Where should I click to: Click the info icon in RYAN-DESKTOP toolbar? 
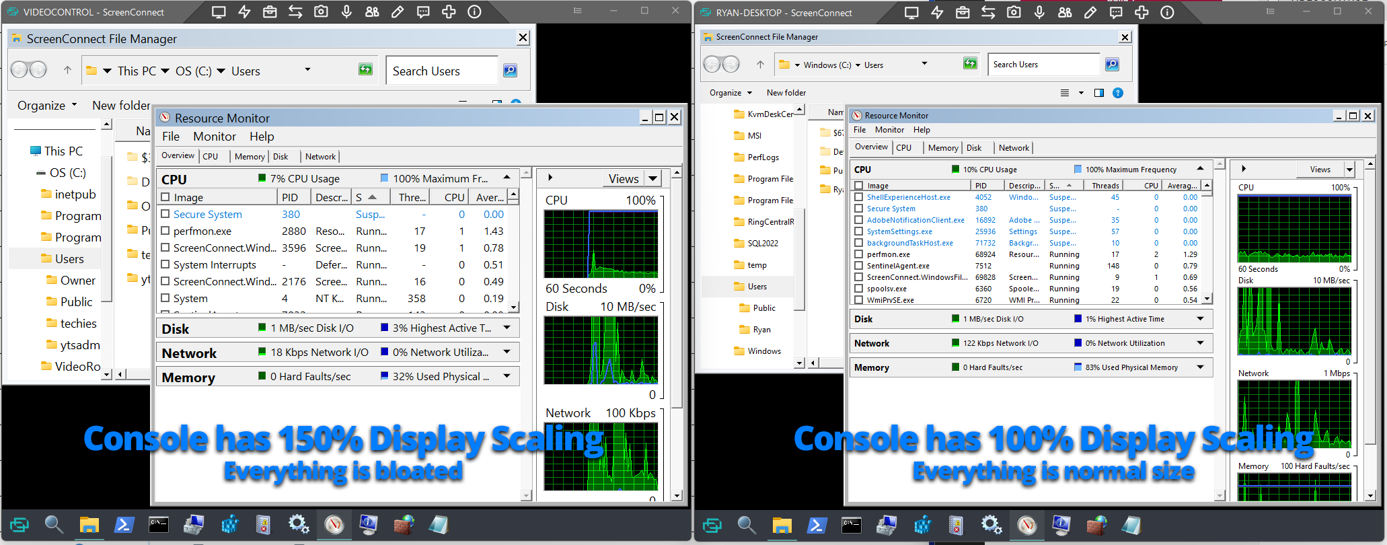1167,12
